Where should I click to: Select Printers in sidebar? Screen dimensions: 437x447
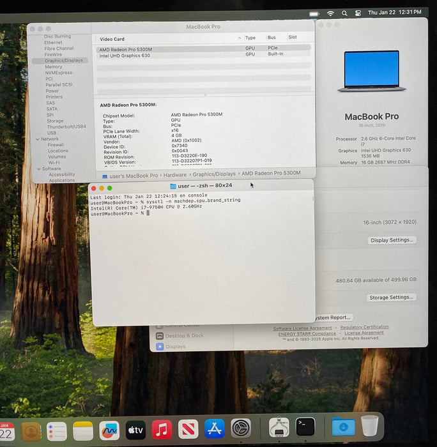click(54, 97)
